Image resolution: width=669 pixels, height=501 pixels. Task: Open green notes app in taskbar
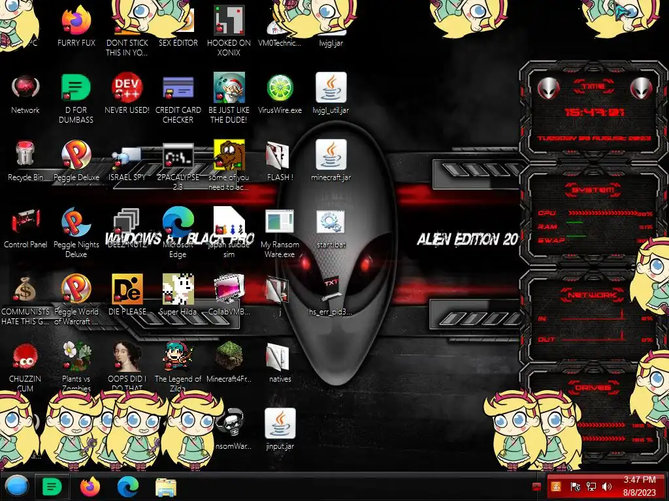point(52,486)
